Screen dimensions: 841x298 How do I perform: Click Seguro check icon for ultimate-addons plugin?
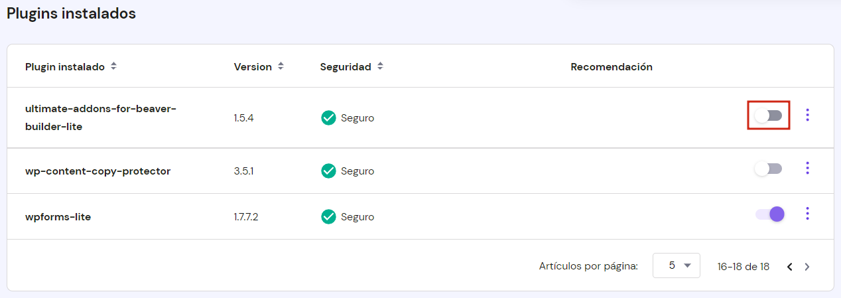328,117
